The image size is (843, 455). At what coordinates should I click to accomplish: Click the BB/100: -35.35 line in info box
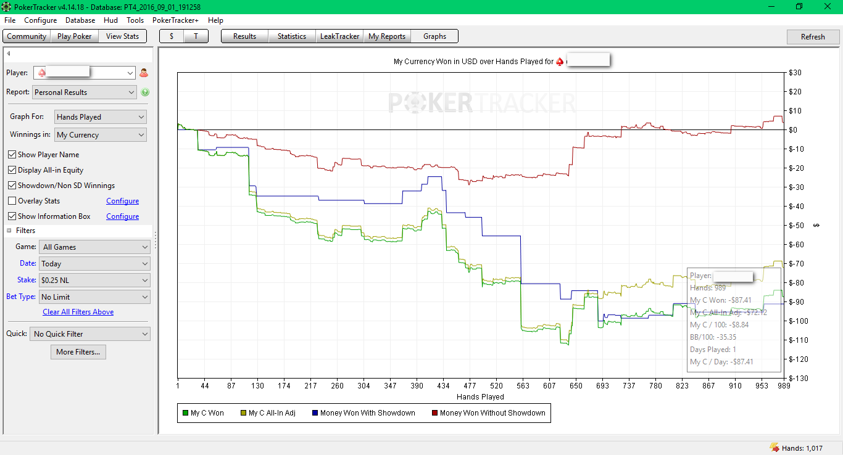pos(713,337)
